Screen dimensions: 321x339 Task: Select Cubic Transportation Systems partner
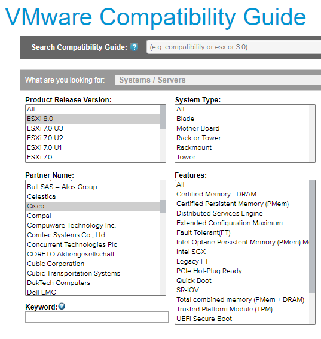click(x=93, y=273)
